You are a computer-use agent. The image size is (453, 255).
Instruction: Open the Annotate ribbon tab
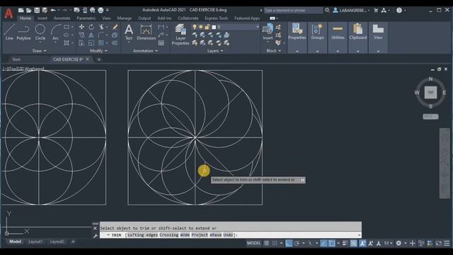(62, 18)
